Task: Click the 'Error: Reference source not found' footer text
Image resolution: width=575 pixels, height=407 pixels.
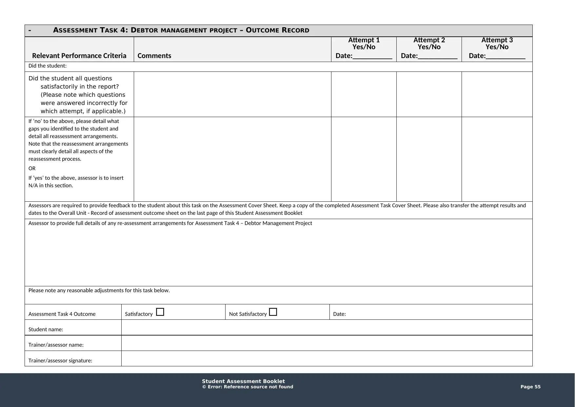Action: 250,387
